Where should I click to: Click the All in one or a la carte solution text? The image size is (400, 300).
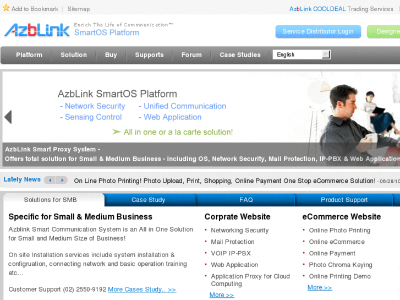(x=178, y=132)
